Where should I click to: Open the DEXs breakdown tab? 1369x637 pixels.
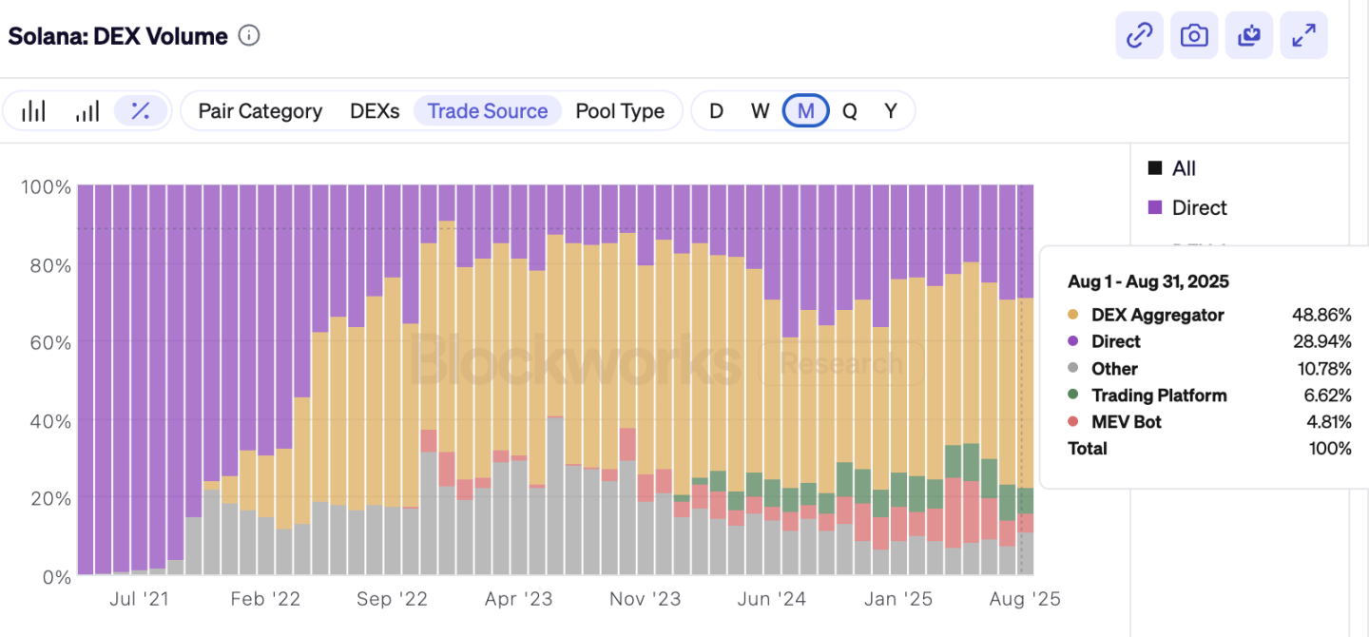[375, 111]
